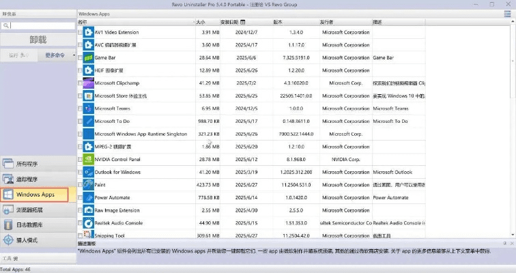Click the Microsoft Store app icon
Viewport: 516px width, 273px height.
point(89,96)
